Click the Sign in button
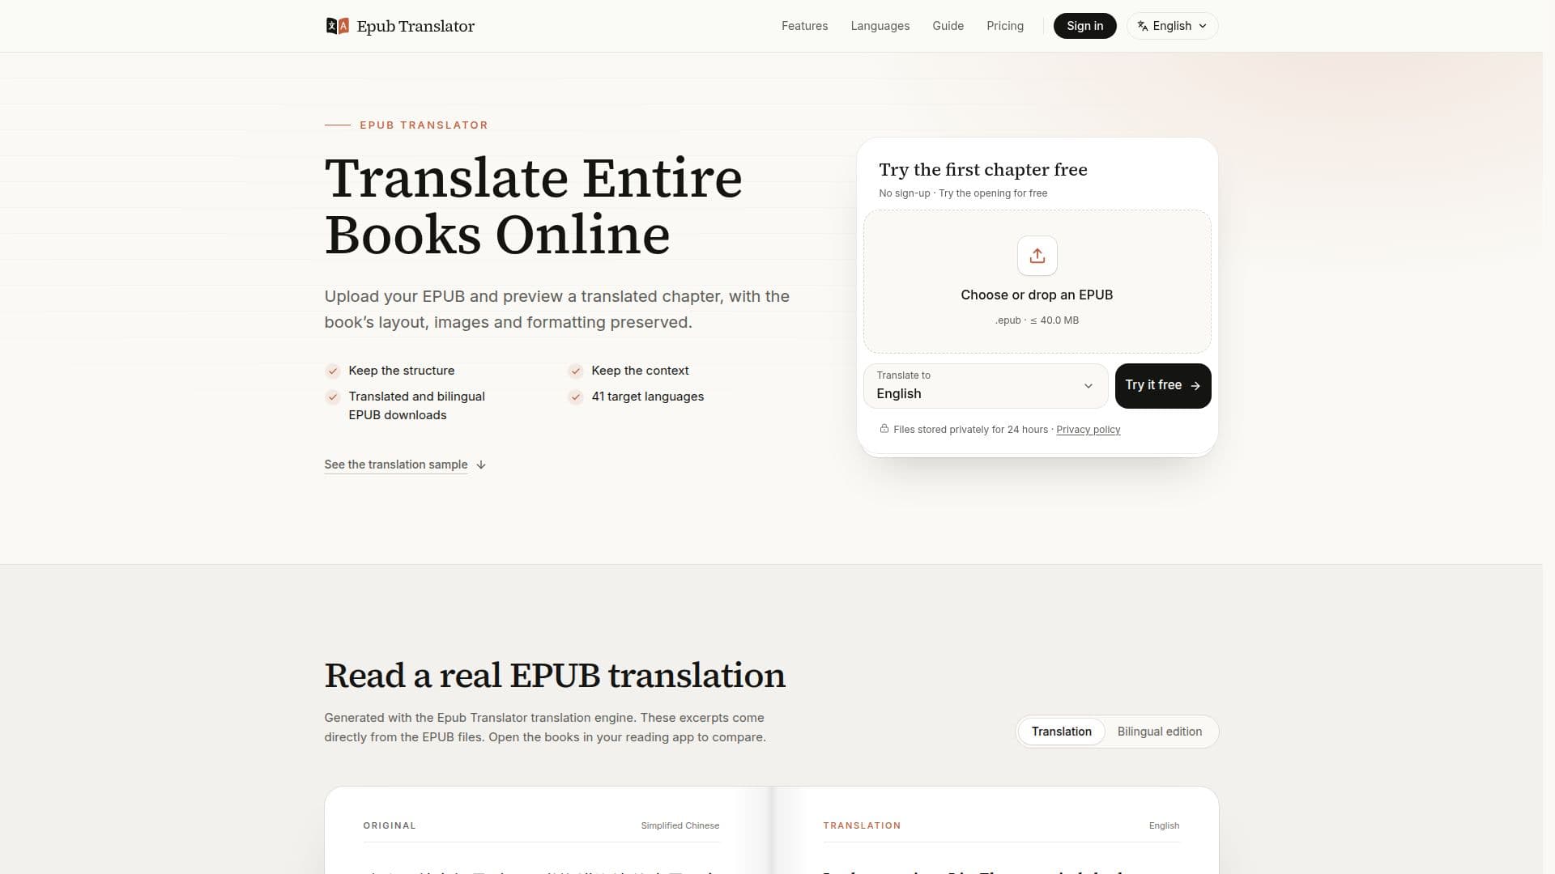The height and width of the screenshot is (874, 1555). pos(1084,26)
